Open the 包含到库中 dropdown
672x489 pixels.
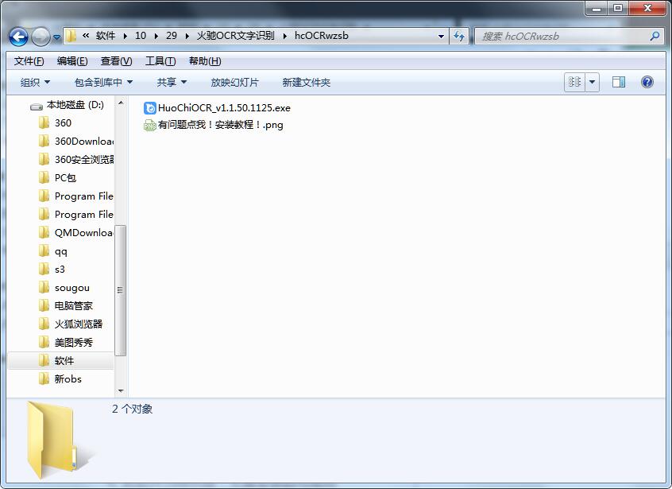(x=103, y=83)
